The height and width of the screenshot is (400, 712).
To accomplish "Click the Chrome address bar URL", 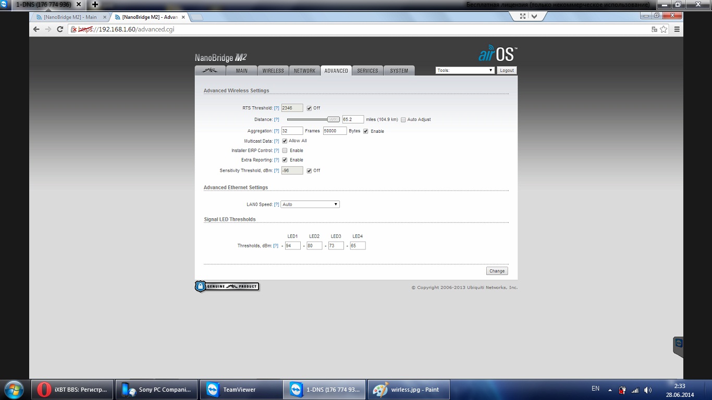I will click(x=126, y=29).
